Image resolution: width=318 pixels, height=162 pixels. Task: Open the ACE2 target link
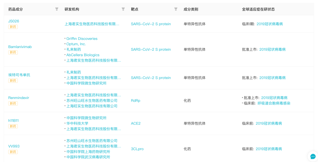tap(136, 123)
